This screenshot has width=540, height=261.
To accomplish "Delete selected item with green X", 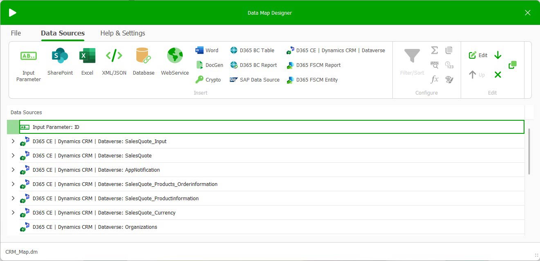I will [x=497, y=75].
